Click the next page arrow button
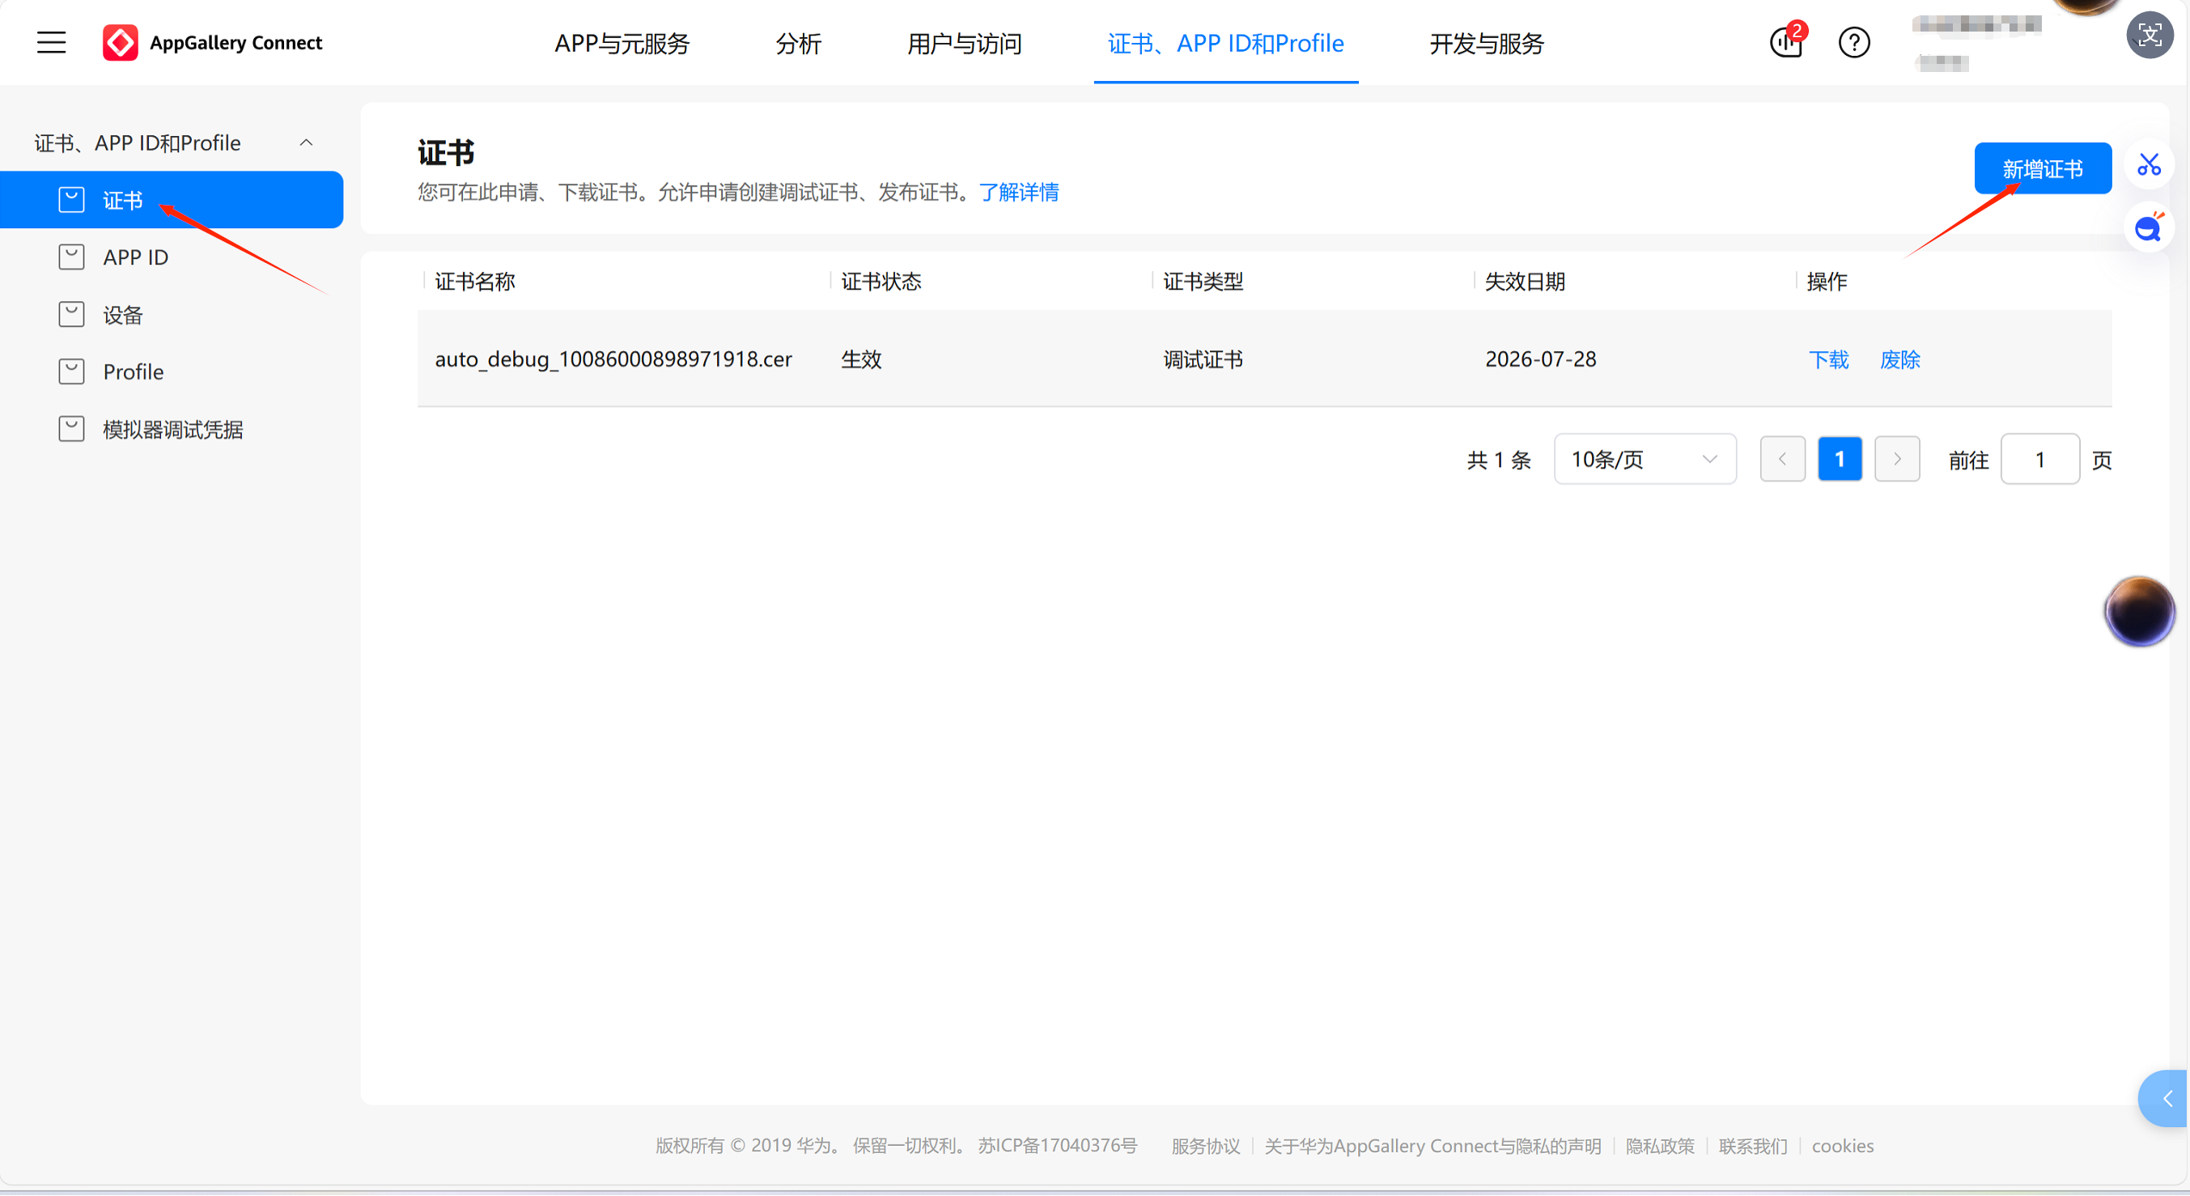 pos(1897,460)
